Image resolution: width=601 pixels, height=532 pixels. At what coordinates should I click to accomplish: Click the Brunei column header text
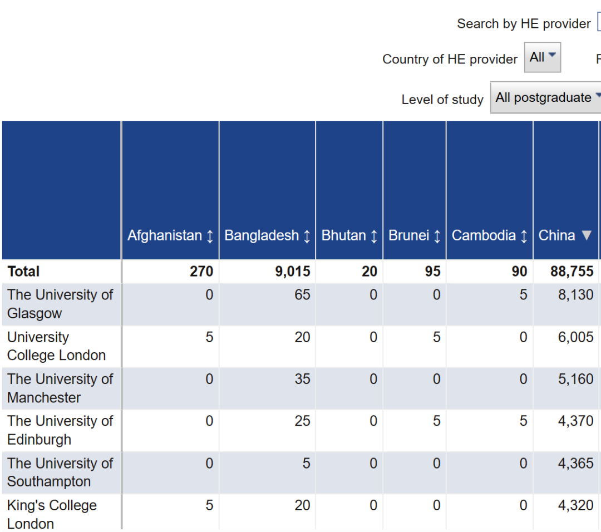(x=408, y=235)
